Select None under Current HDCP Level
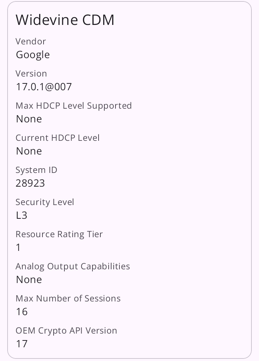The image size is (259, 361). click(29, 151)
